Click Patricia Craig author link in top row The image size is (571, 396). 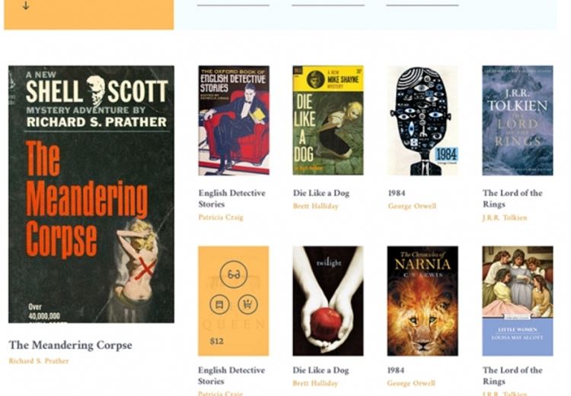(x=221, y=217)
